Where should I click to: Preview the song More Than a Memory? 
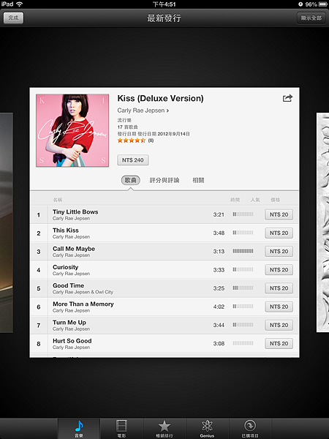pos(164,307)
